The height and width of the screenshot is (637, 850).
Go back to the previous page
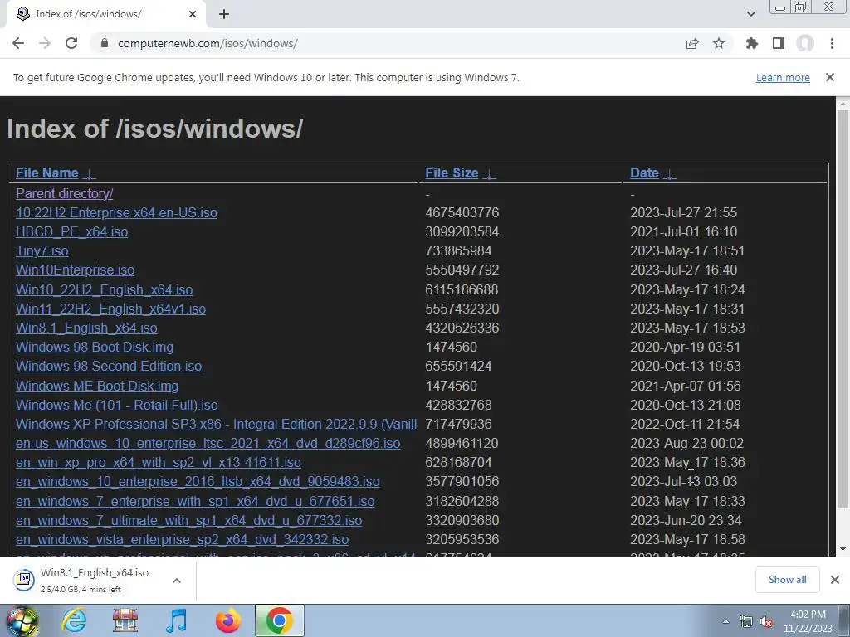click(x=18, y=43)
